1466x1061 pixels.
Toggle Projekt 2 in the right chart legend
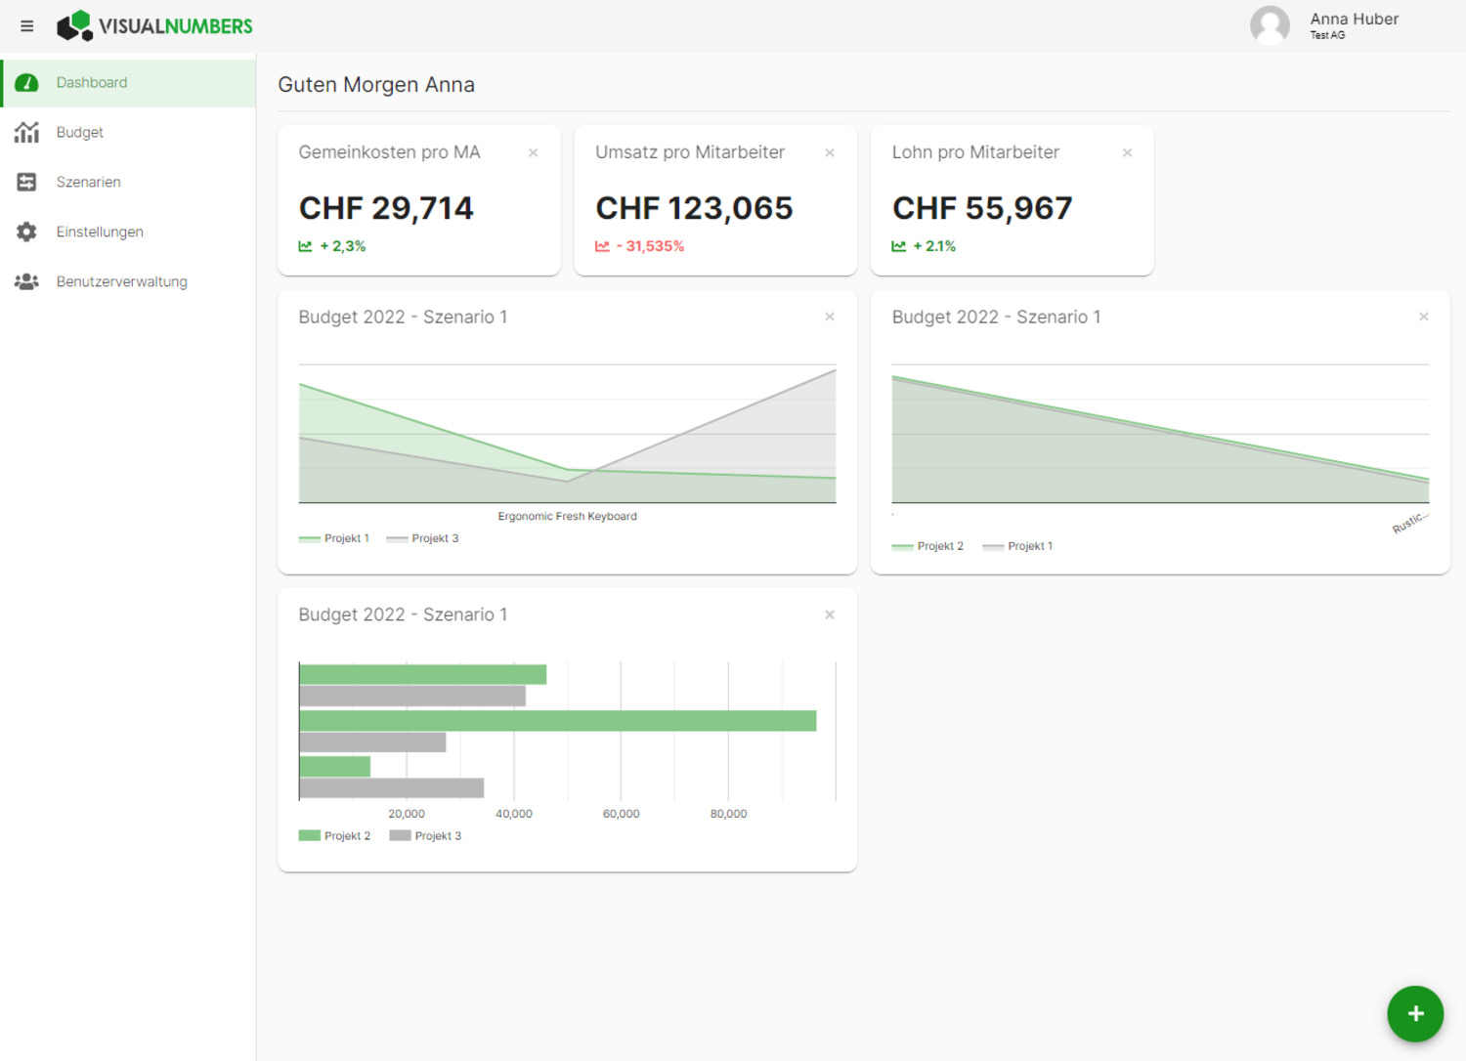[940, 545]
